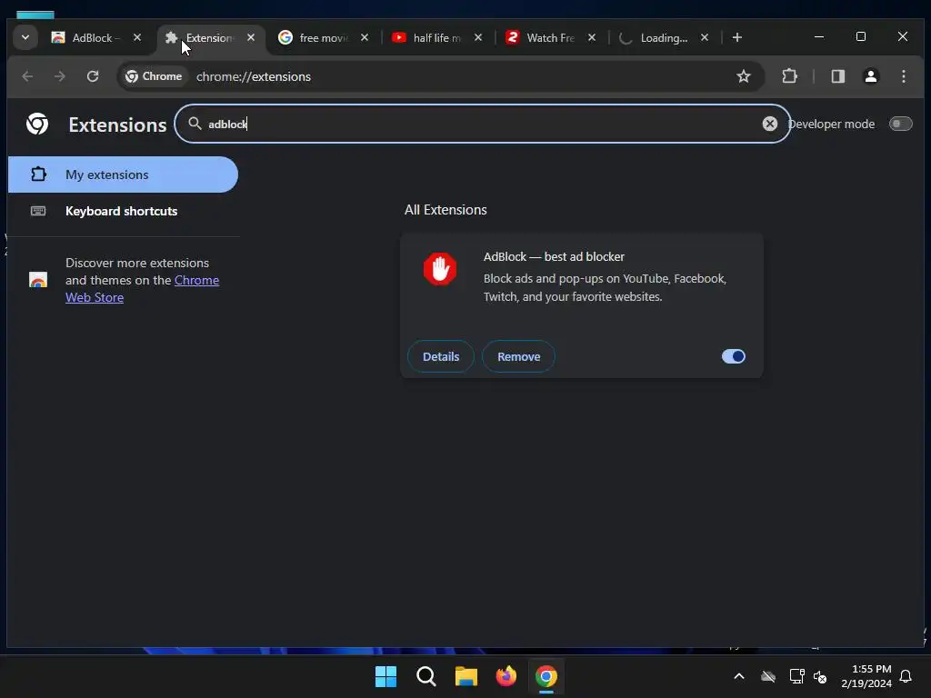Click the extensions search field
The width and height of the screenshot is (931, 698).
pyautogui.click(x=482, y=124)
